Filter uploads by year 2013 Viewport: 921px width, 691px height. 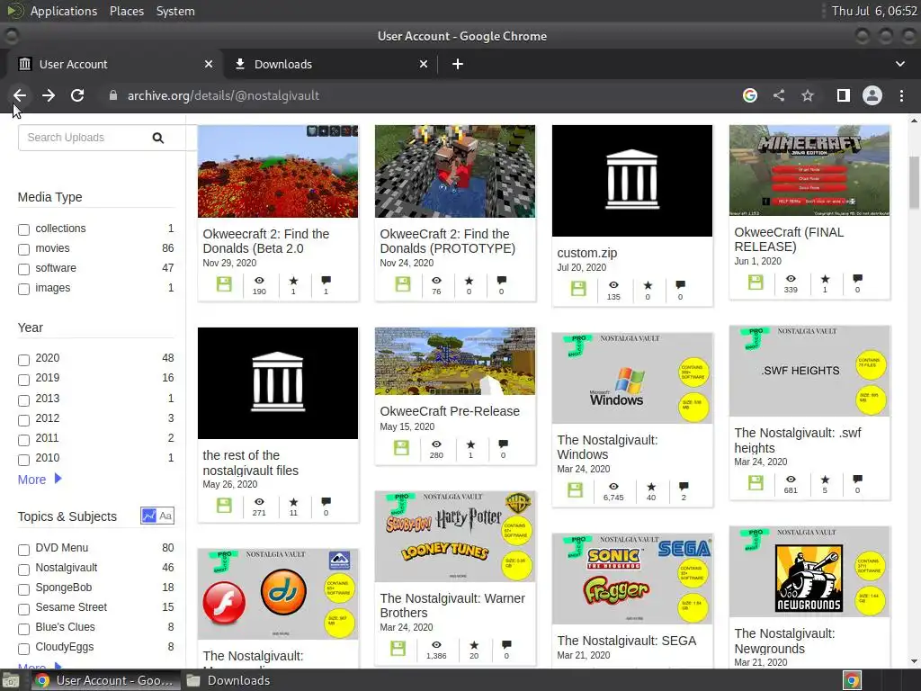(24, 400)
